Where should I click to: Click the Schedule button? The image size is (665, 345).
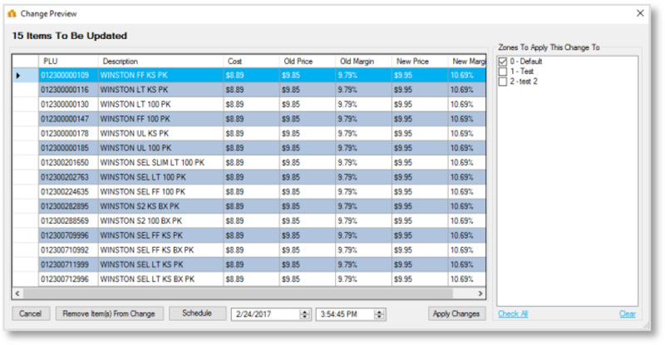tap(197, 313)
